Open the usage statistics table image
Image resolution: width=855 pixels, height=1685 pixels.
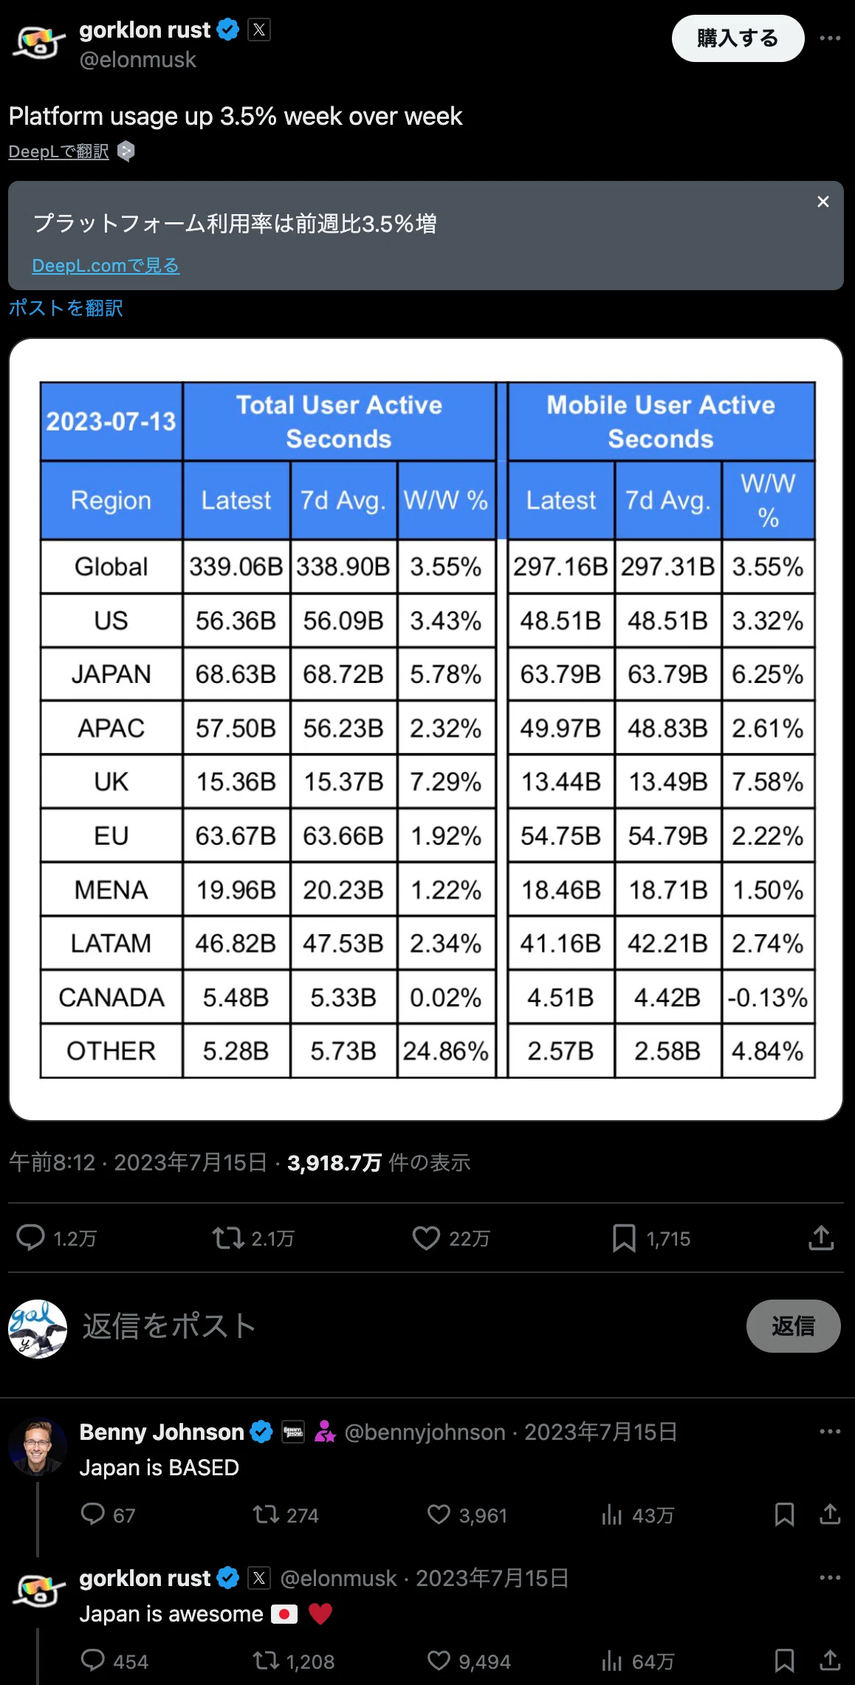point(426,730)
